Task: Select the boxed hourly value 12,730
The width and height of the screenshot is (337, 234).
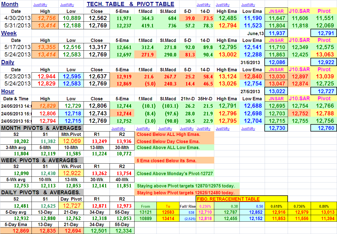Action: coord(276,128)
